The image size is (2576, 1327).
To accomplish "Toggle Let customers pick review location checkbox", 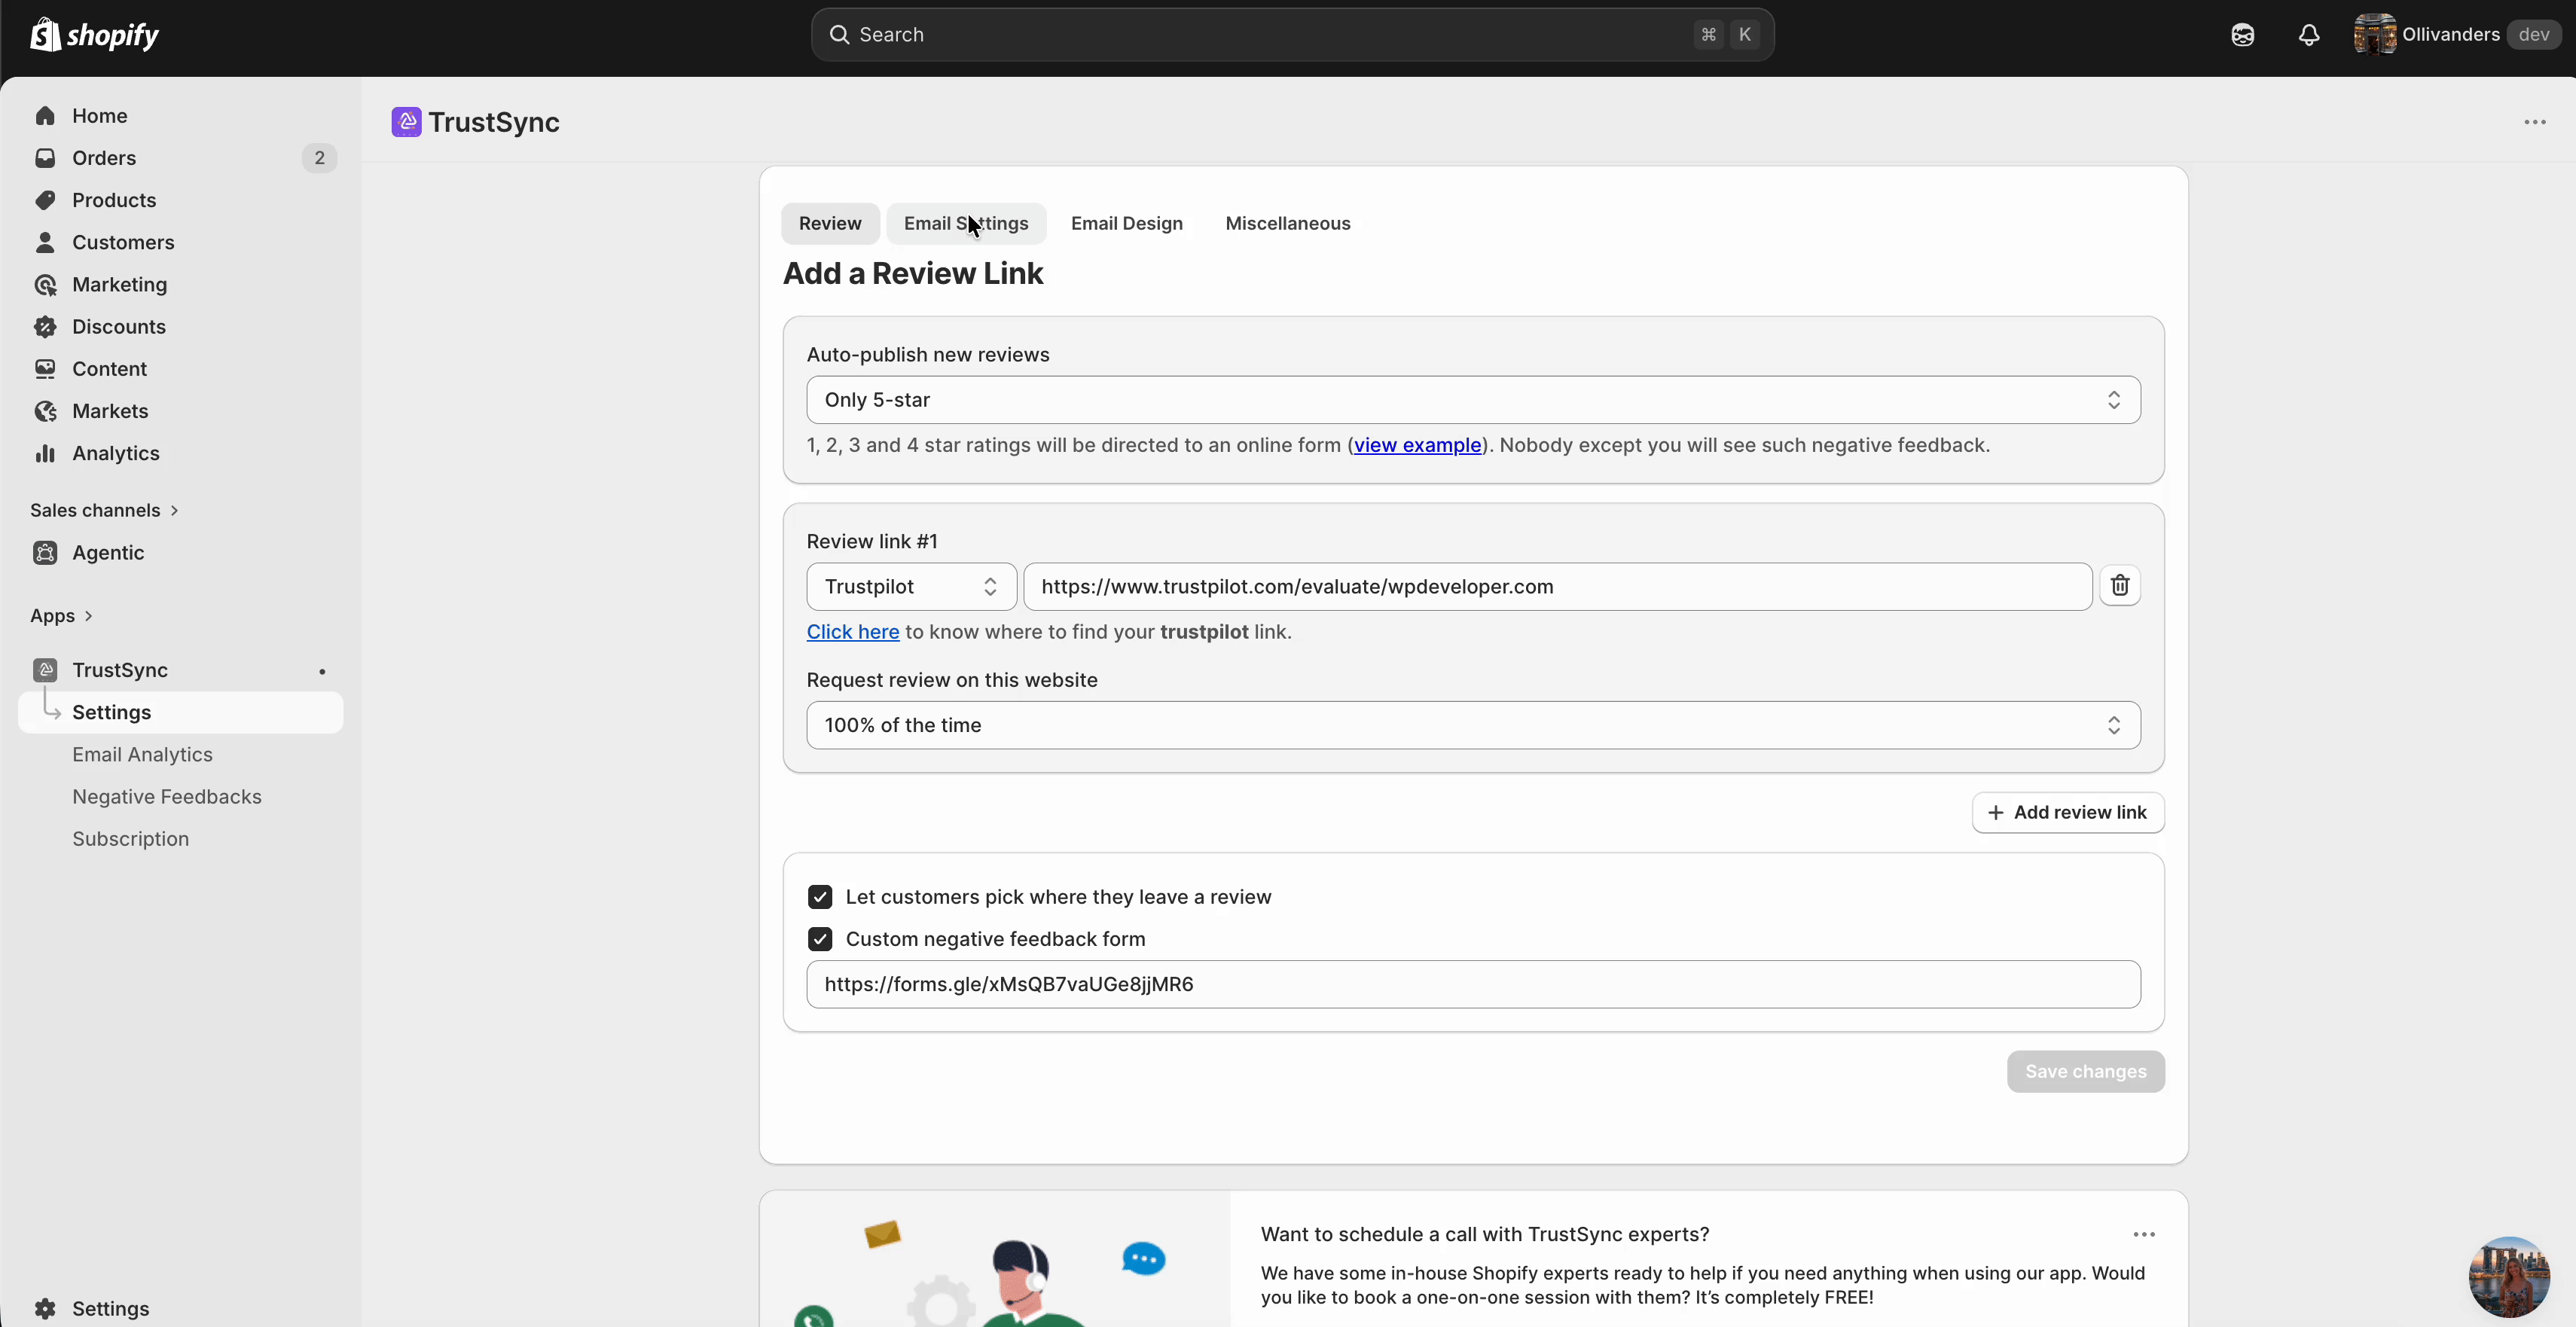I will [x=820, y=897].
